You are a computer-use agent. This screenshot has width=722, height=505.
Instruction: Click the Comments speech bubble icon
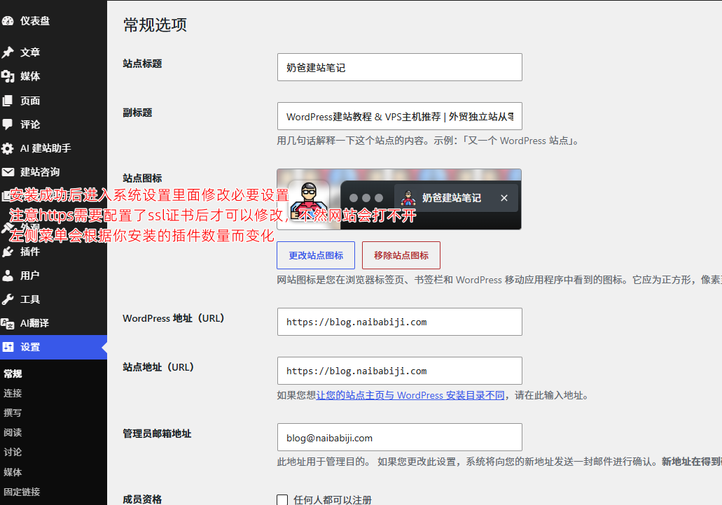click(8, 125)
